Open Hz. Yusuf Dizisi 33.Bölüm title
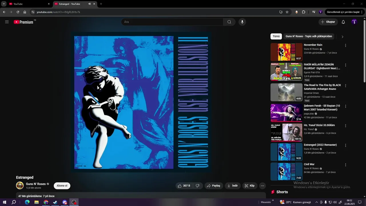This screenshot has height=206, width=366. point(319,125)
